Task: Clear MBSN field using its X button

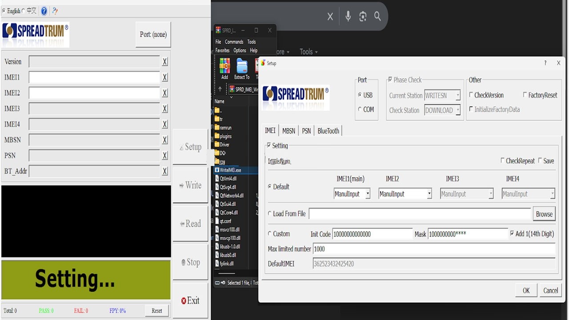Action: point(165,140)
